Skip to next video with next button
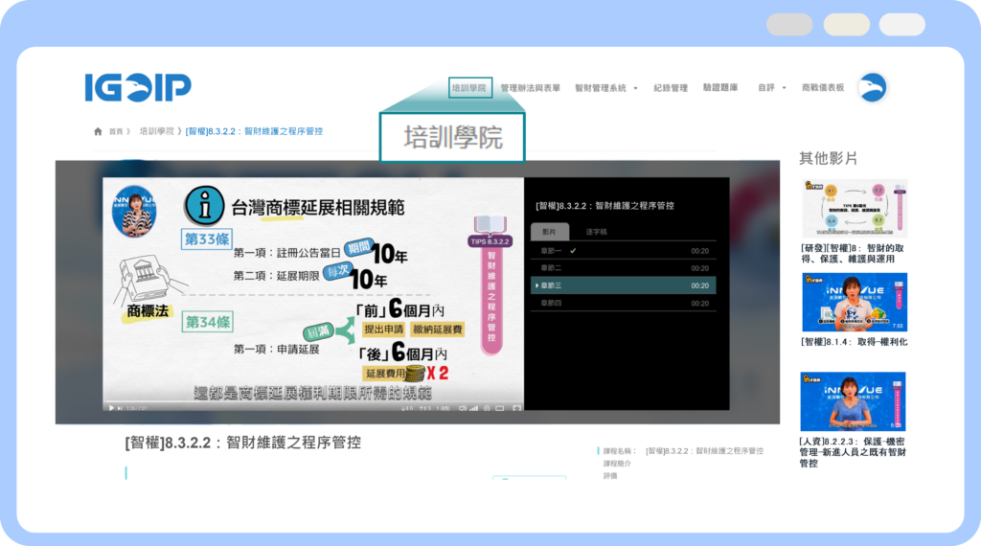Viewport: 981px width, 546px height. 120,408
